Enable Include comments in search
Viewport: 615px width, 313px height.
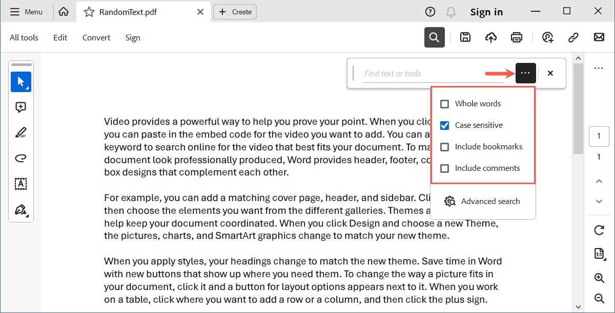coord(444,168)
